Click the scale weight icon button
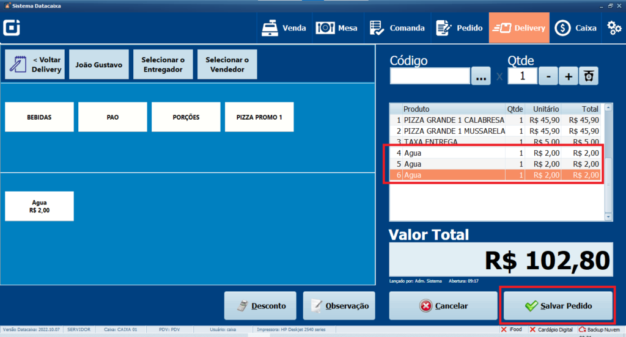 589,76
